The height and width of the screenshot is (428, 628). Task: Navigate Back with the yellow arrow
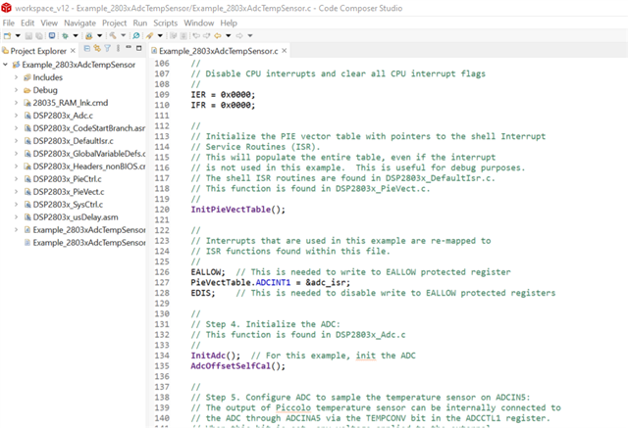click(218, 35)
